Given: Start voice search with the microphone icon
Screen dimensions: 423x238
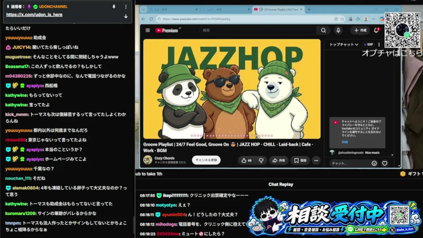Looking at the screenshot, I should pyautogui.click(x=338, y=30).
